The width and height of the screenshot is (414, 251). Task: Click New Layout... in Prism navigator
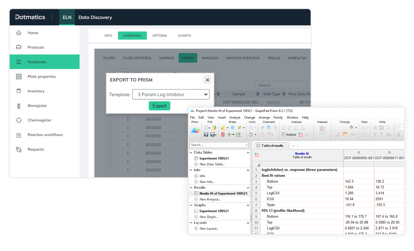coord(209,228)
